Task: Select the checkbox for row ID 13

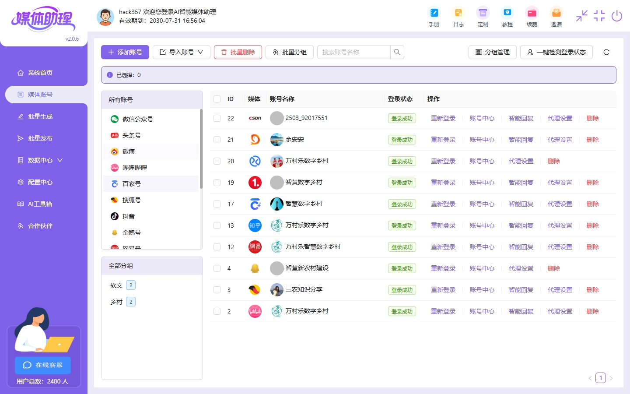Action: (x=217, y=225)
